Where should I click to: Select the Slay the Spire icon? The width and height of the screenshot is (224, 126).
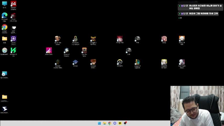(x=84, y=50)
